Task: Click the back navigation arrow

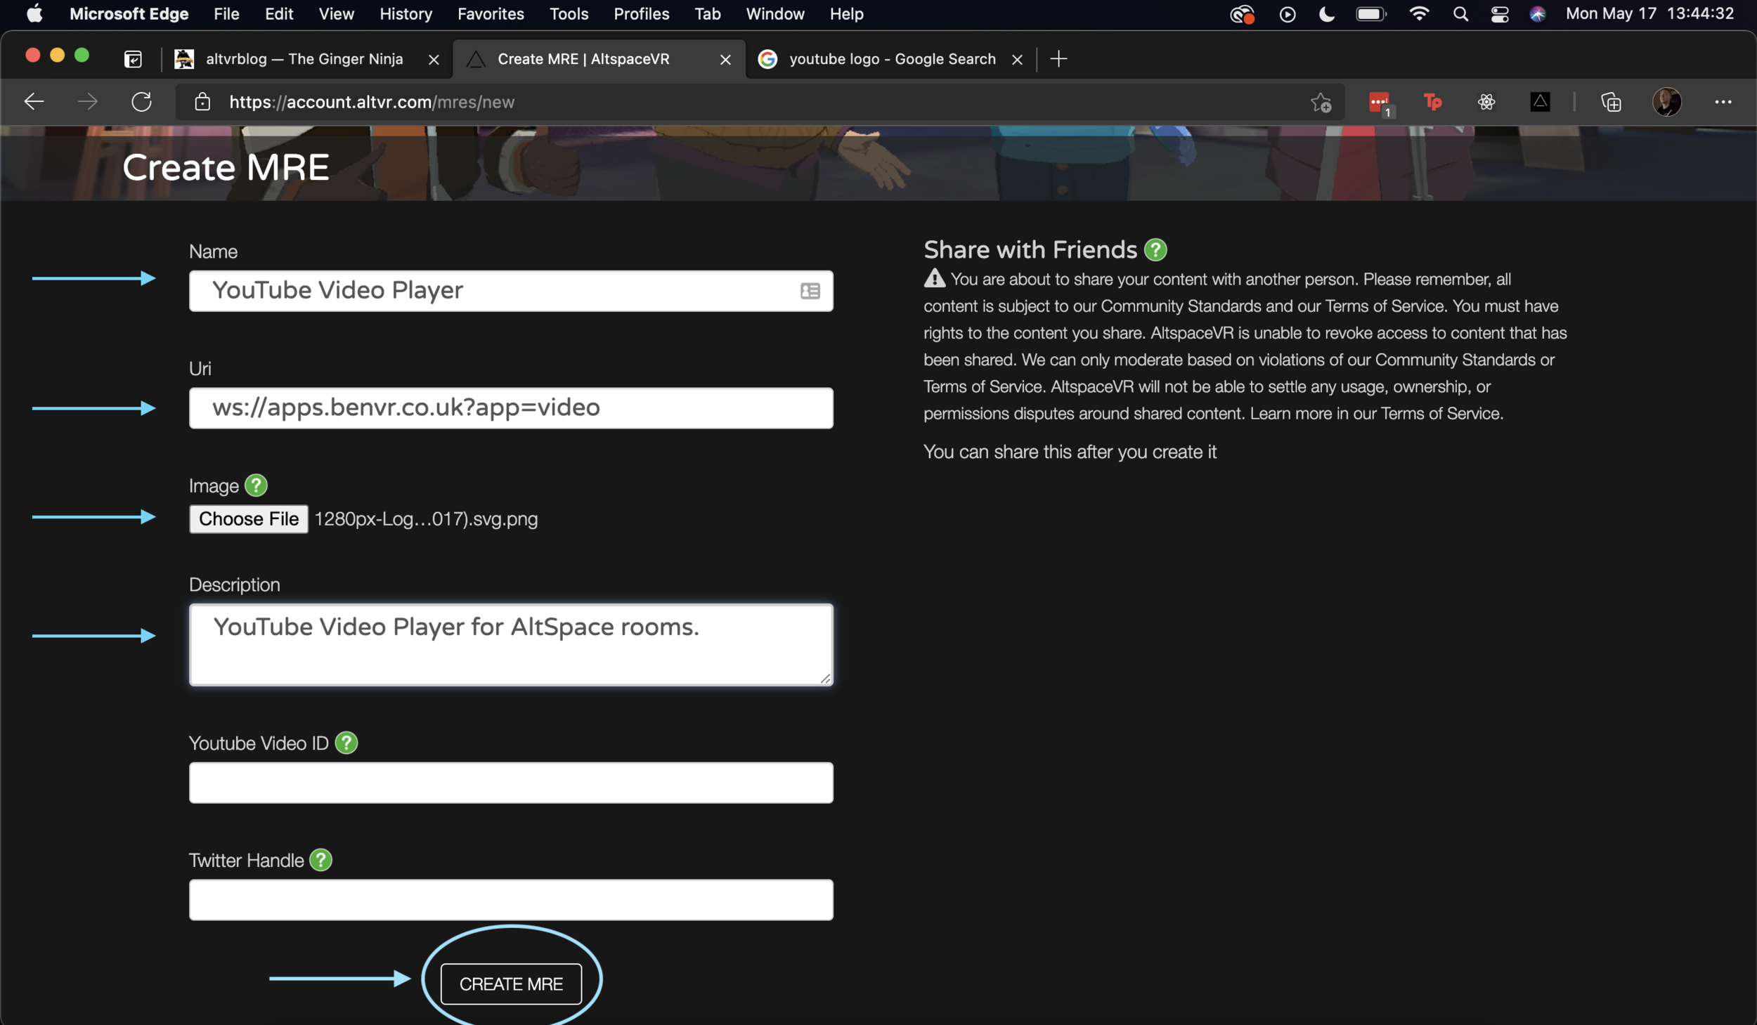Action: [x=34, y=102]
